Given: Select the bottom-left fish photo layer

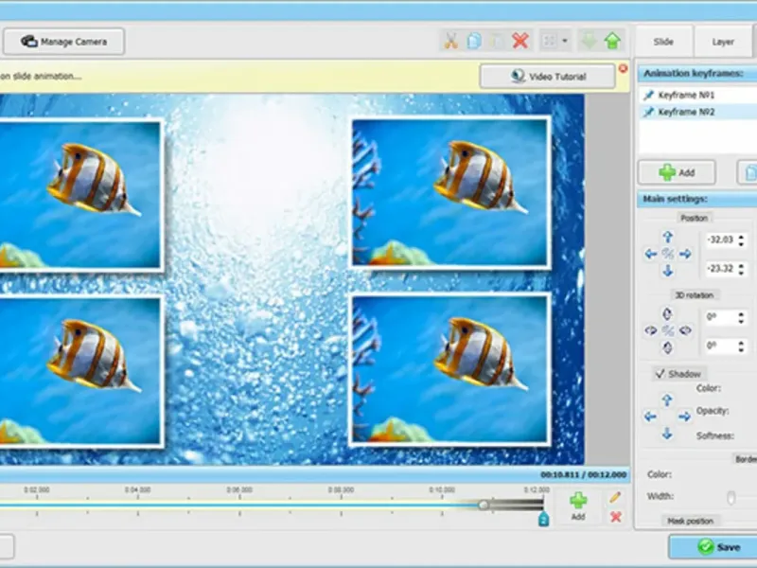Looking at the screenshot, I should pos(81,371).
